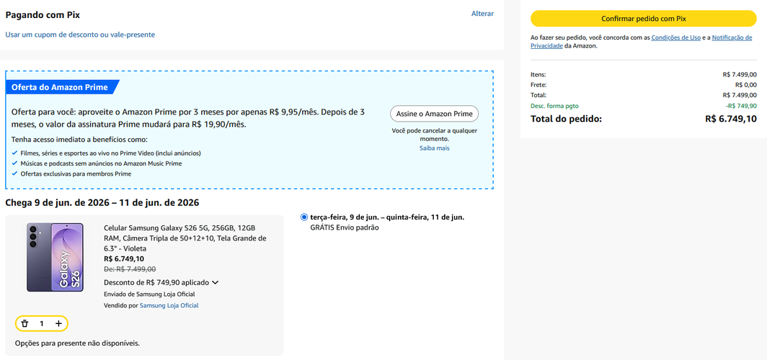Open the Condições de Uso link

(675, 37)
